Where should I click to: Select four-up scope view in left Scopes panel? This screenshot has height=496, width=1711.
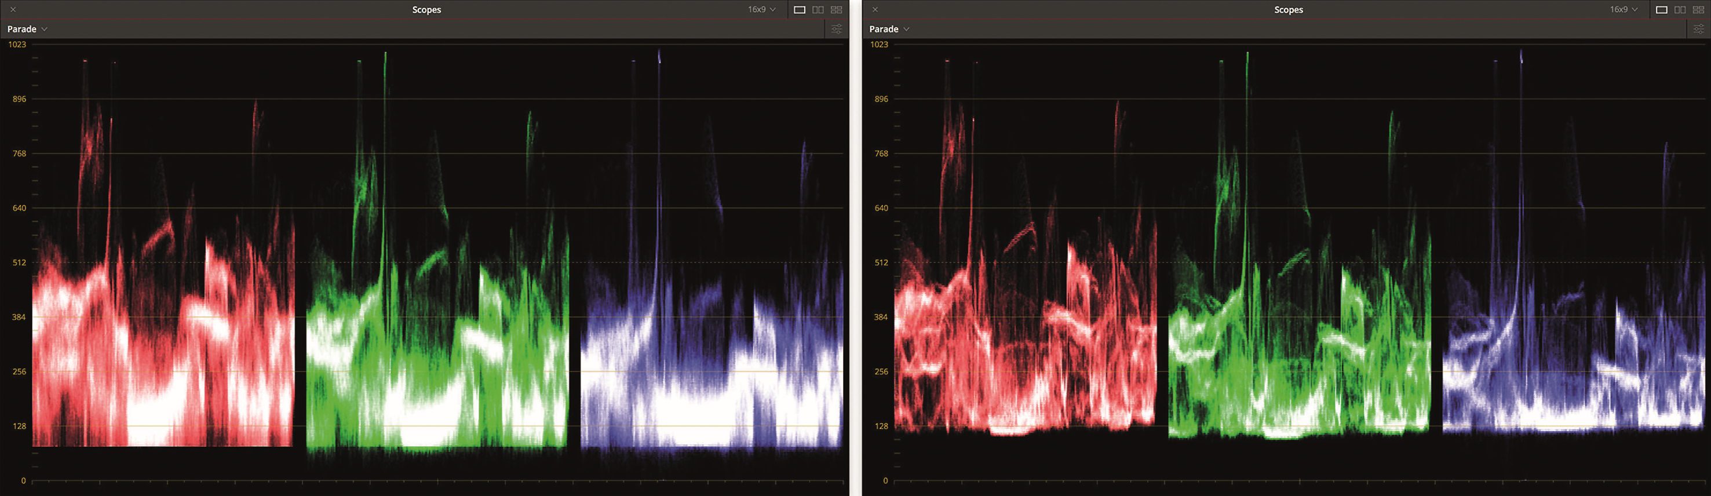(x=837, y=10)
